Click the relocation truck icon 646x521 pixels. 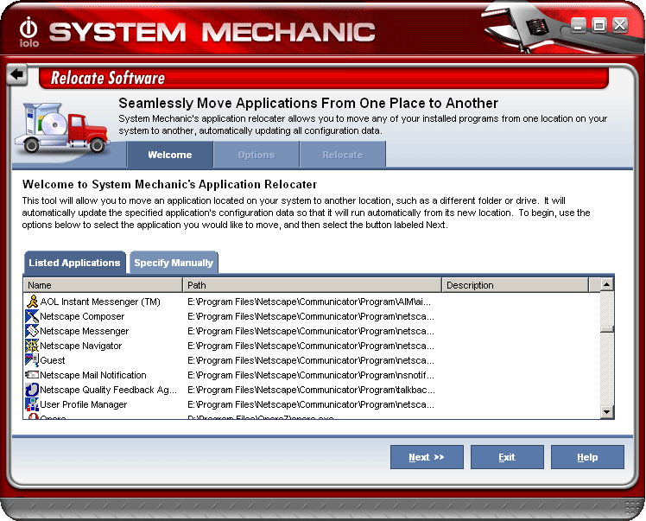(62, 127)
